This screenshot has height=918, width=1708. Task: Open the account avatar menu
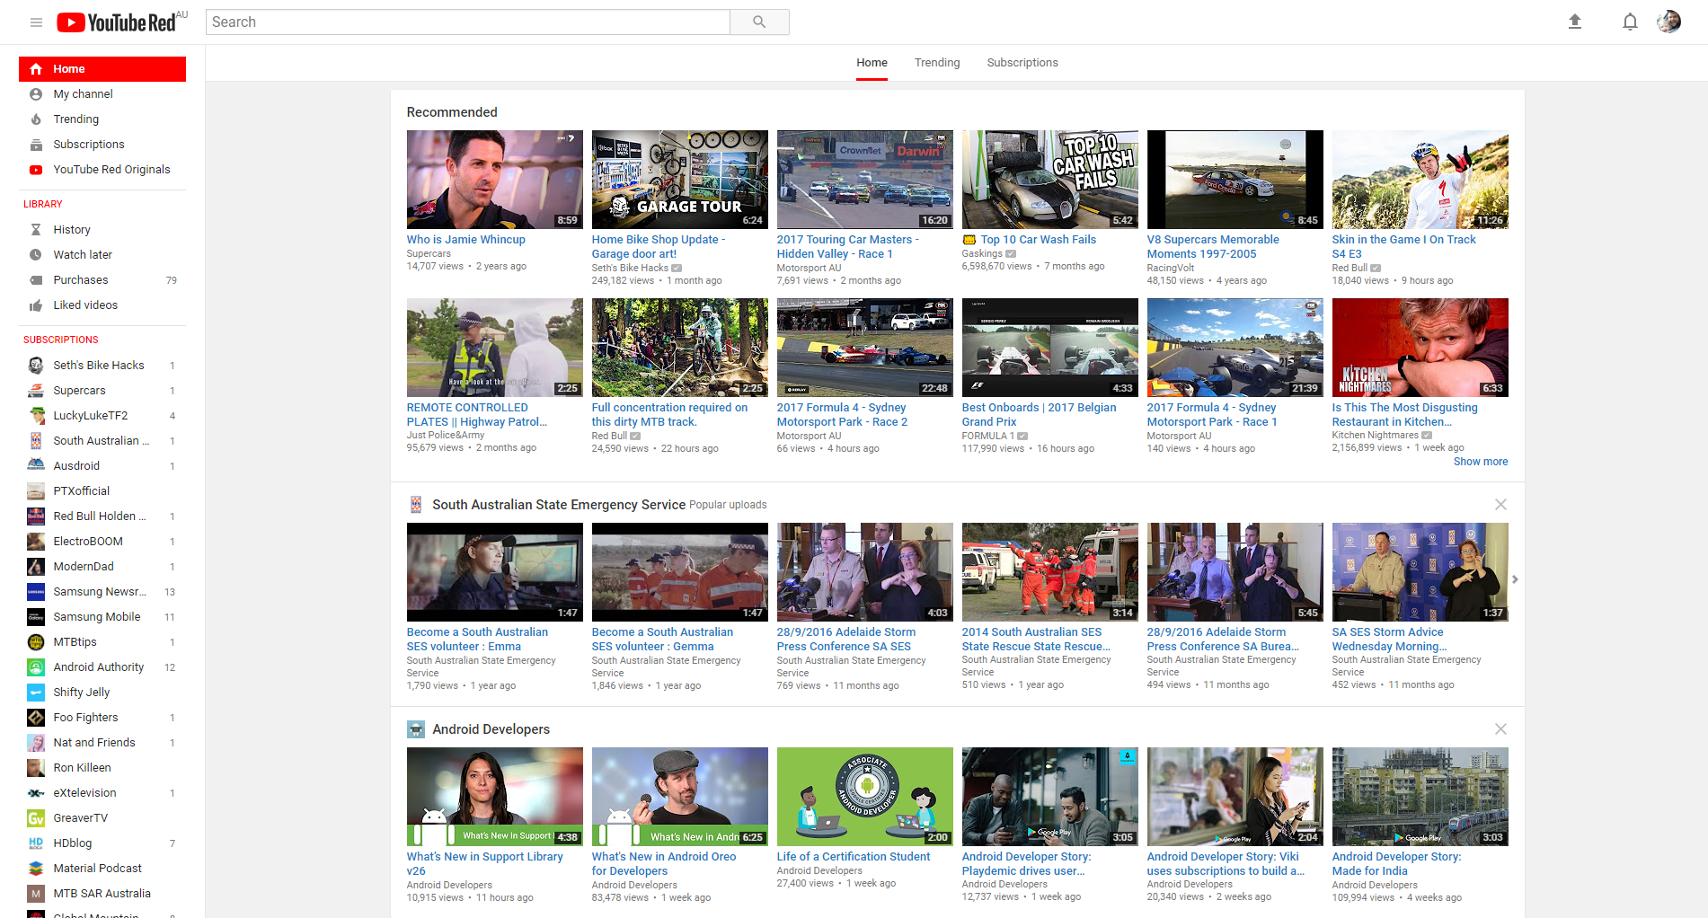[x=1668, y=22]
